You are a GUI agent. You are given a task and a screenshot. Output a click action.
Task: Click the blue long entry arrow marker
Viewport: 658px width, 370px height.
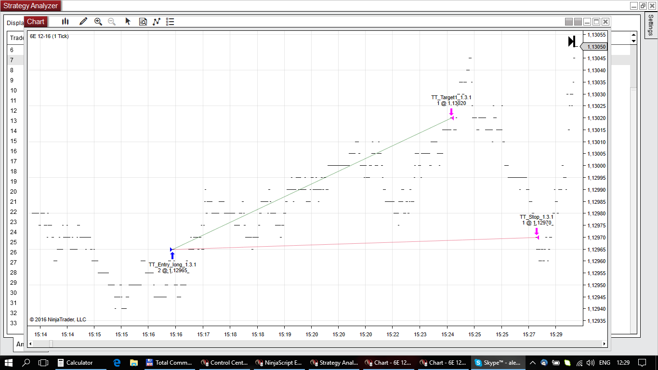click(172, 255)
